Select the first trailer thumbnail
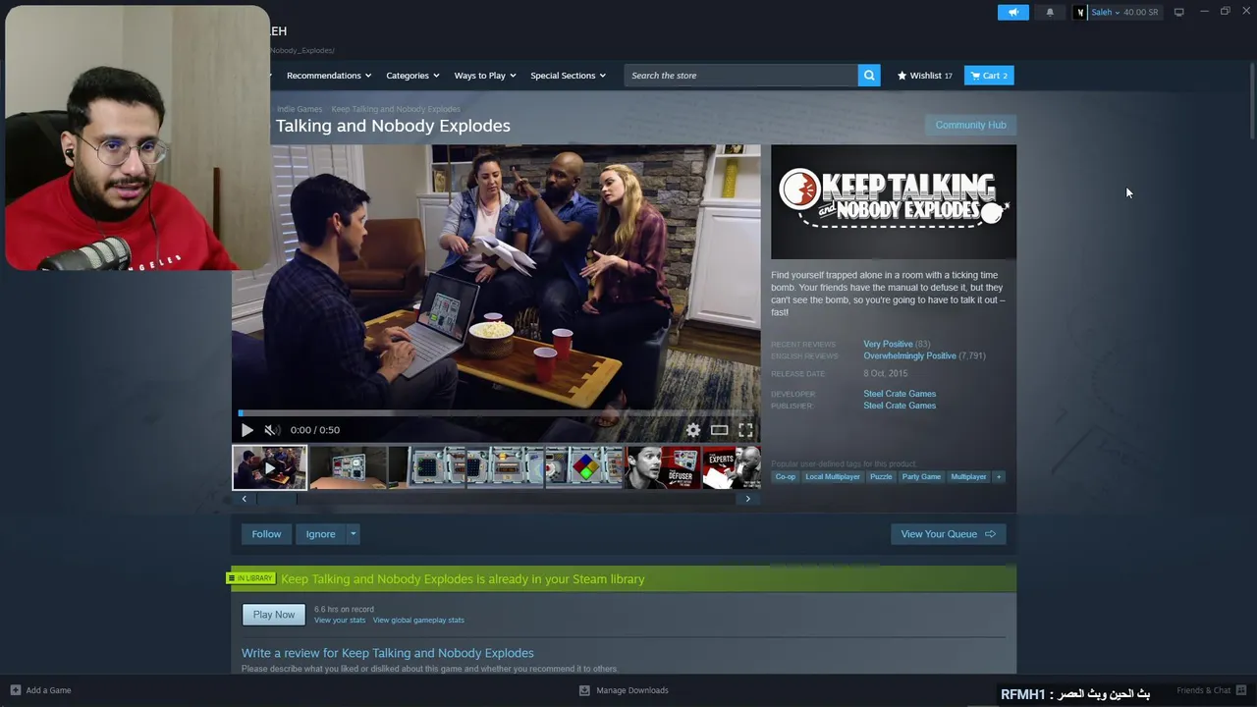 click(269, 467)
